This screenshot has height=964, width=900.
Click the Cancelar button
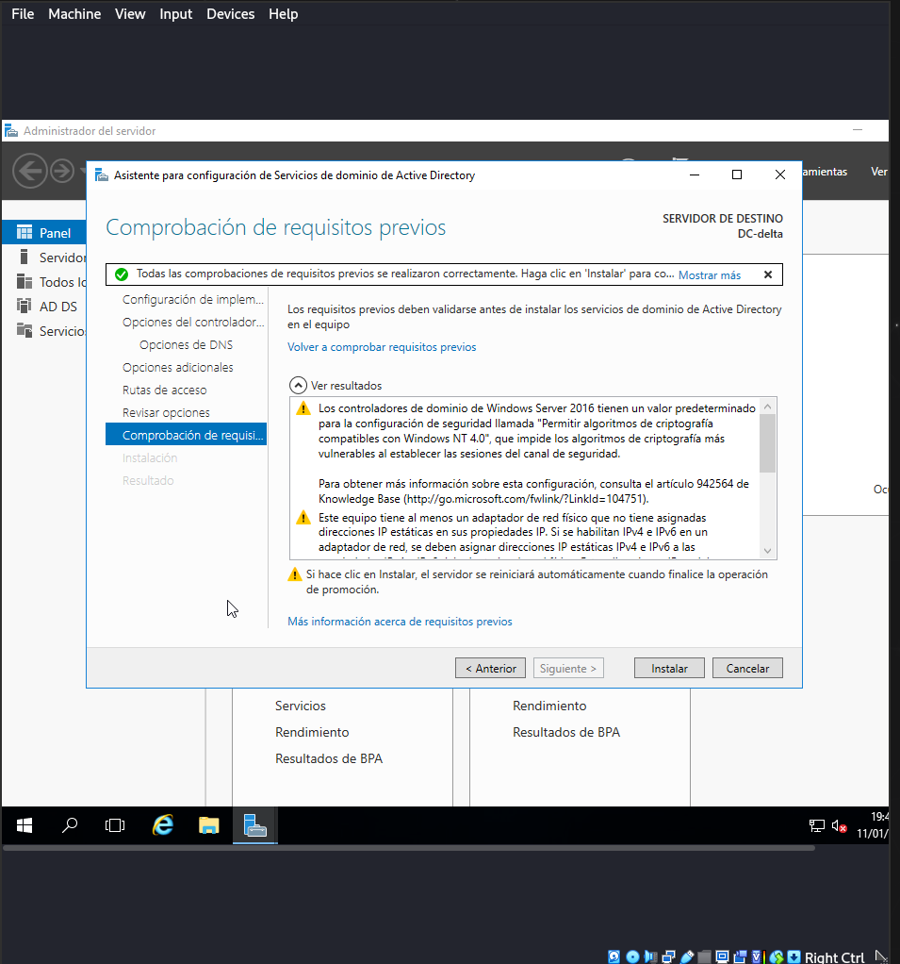(747, 668)
